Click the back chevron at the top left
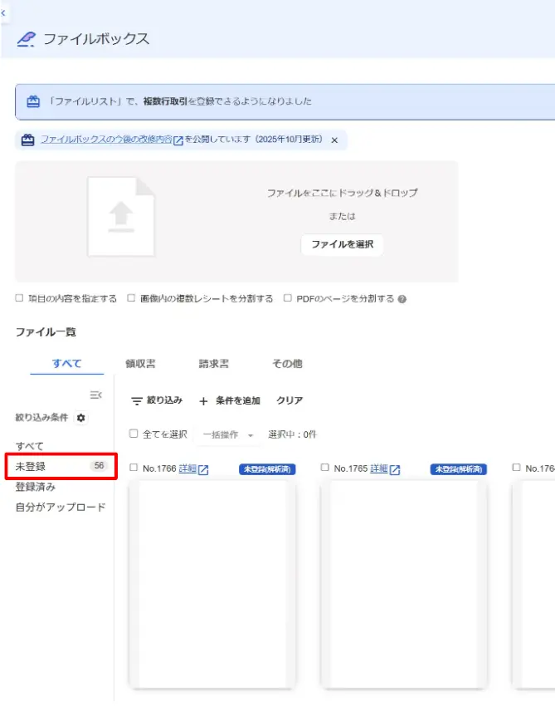Screen dimensions: 555x711 3,13
